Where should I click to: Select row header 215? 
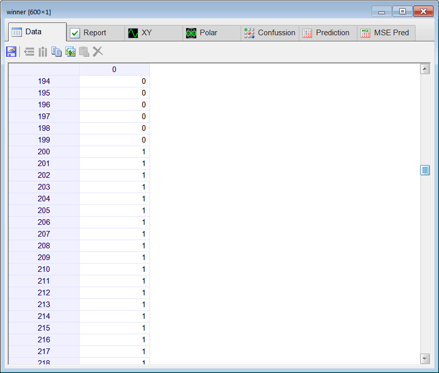44,328
